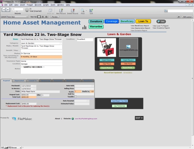Click Export Photo under second picture
This screenshot has height=149, width=194.
(x=128, y=67)
